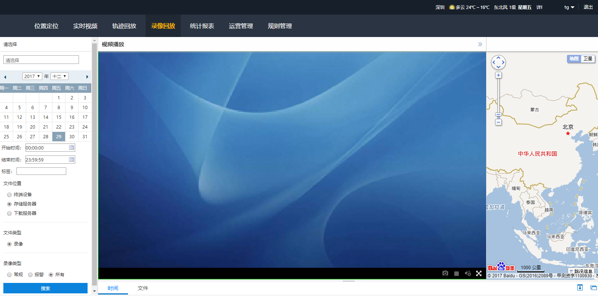Select 存储服务器 file location

9,204
